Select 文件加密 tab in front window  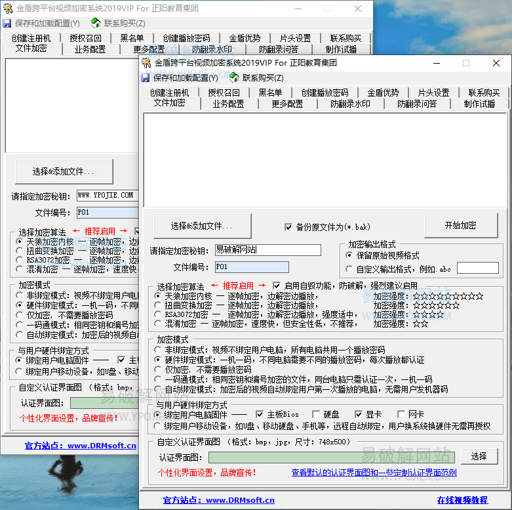click(x=170, y=103)
